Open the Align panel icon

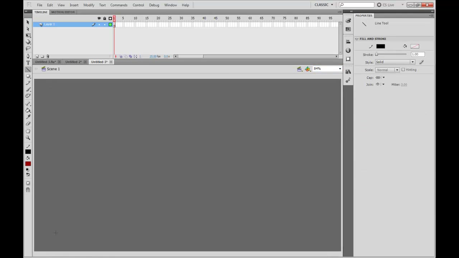[348, 42]
